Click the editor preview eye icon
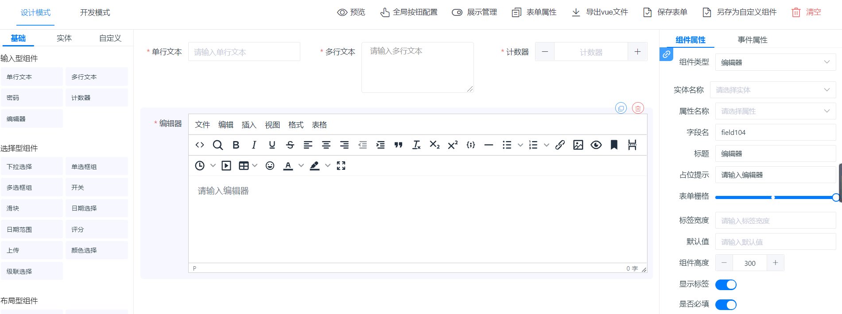The height and width of the screenshot is (314, 842). [596, 145]
